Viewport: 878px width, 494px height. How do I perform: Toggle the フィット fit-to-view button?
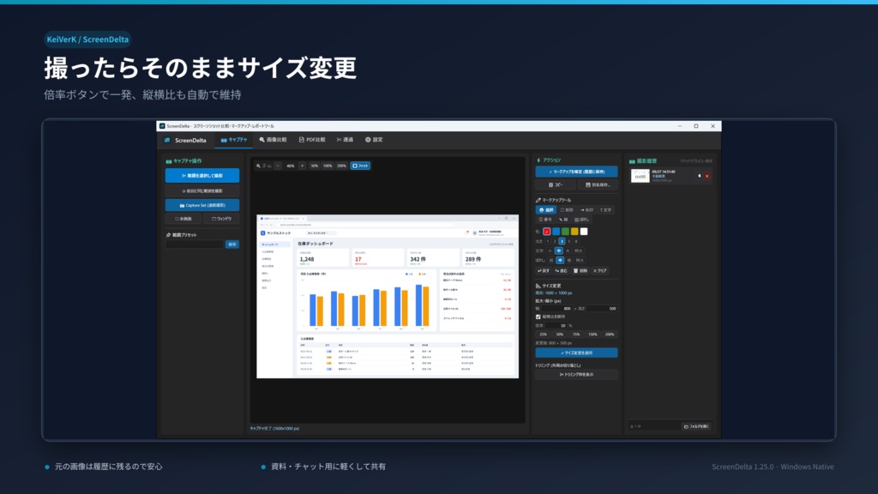pos(361,166)
